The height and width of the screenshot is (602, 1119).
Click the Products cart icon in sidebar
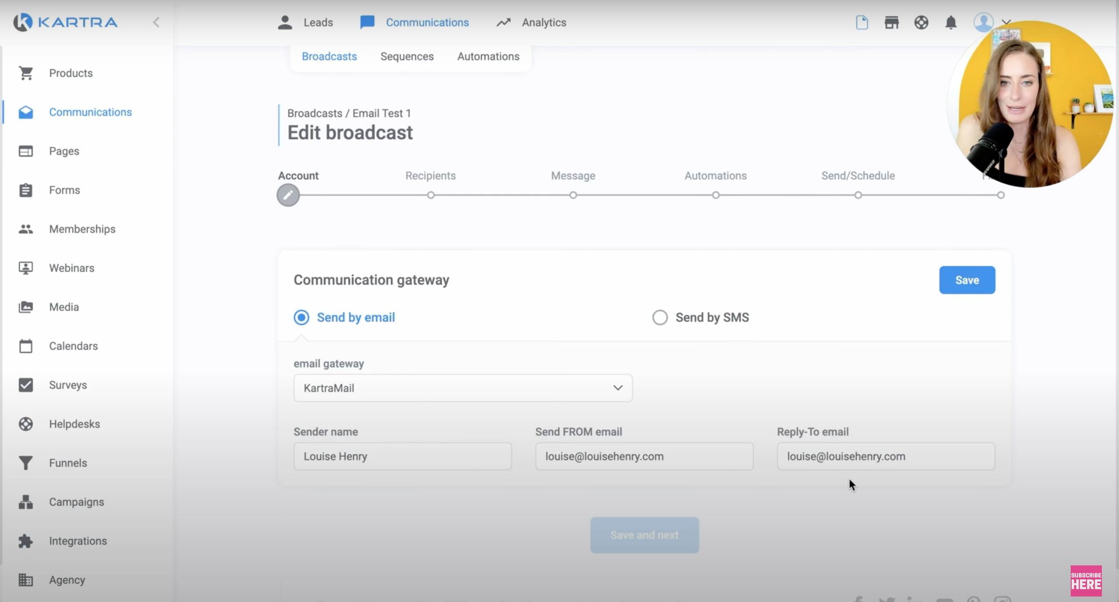[x=26, y=73]
